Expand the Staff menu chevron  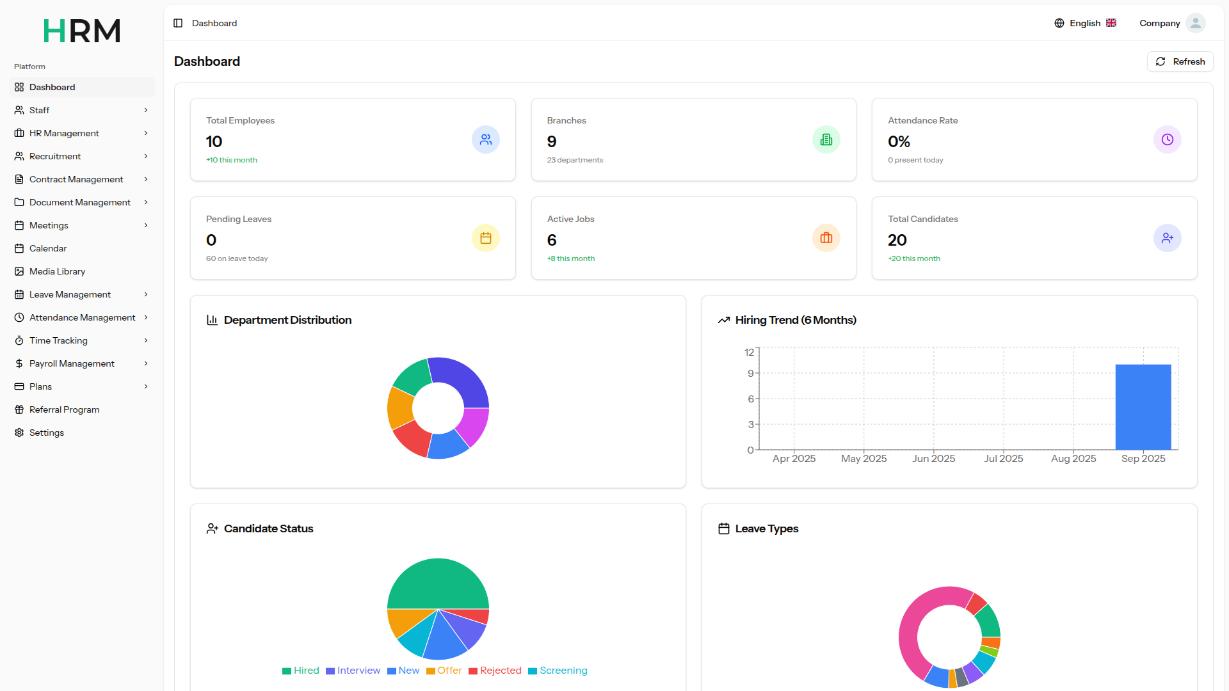click(x=146, y=110)
